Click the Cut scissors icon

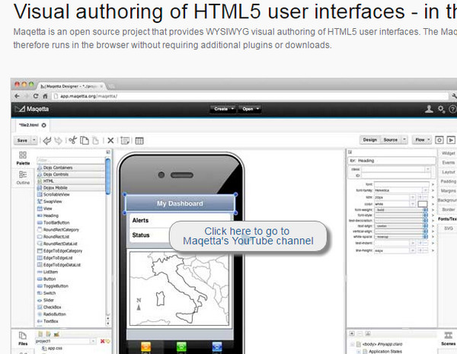coord(73,140)
